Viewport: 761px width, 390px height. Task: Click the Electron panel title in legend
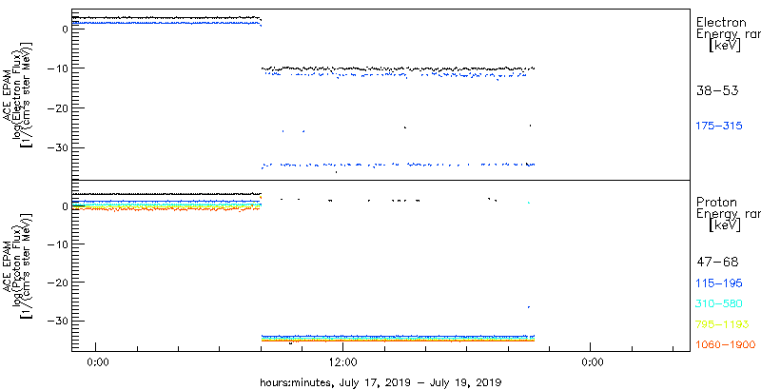pos(722,22)
